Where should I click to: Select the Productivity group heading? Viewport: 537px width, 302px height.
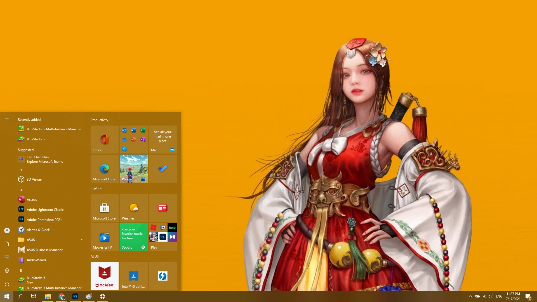tap(99, 120)
